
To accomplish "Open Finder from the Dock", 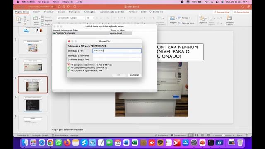I will [25, 143].
